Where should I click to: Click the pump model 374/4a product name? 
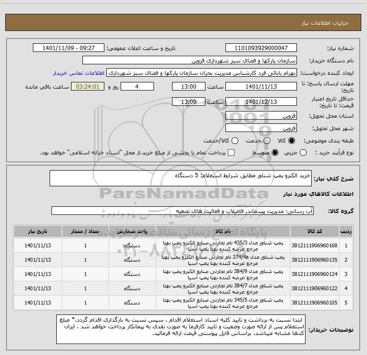223,260
